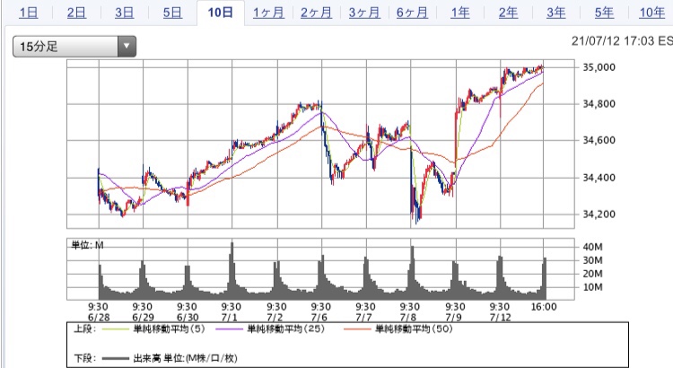673x368 pixels.
Task: Click the 7/12 date label
Action: pos(501,318)
